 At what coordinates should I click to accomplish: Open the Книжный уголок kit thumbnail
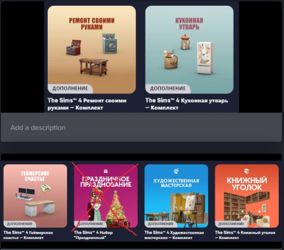pos(247,196)
